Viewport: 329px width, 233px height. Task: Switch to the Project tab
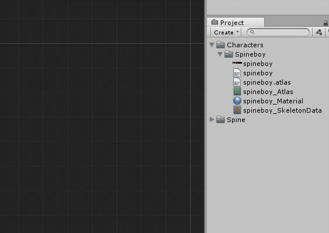pos(236,22)
